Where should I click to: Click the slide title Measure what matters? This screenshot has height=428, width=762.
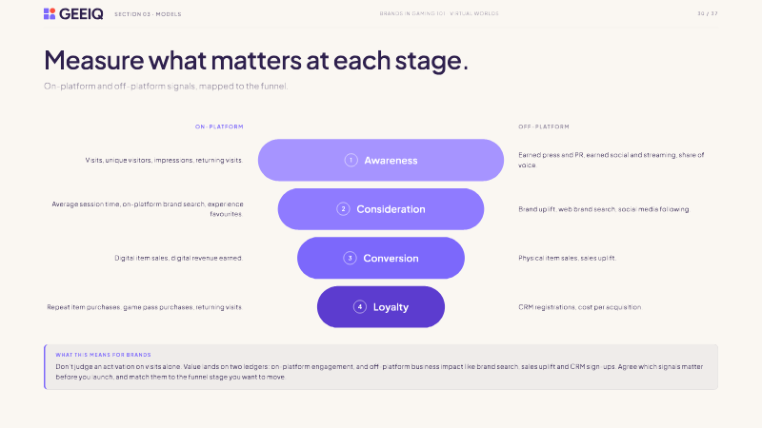(x=255, y=60)
